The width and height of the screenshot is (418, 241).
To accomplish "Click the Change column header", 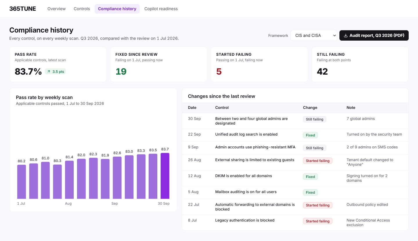I will tap(310, 107).
